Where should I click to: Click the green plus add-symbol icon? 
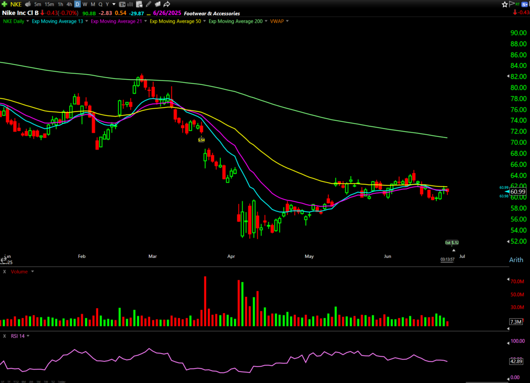point(5,4)
